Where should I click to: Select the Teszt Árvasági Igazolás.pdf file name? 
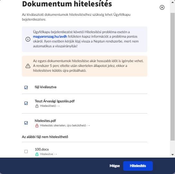coord(55,101)
